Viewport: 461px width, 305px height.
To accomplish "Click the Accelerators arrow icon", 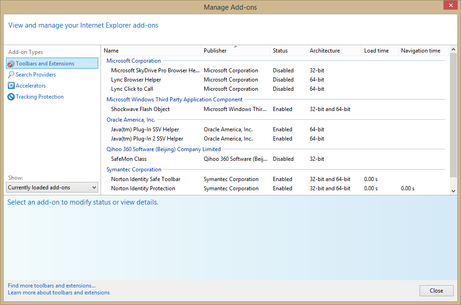I will [x=11, y=86].
